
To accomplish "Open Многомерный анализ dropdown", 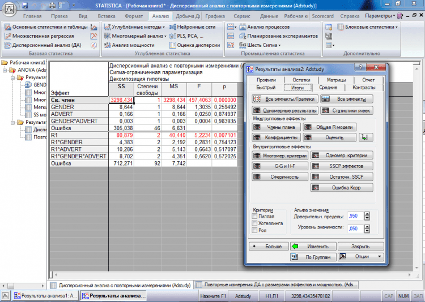I will coord(135,36).
